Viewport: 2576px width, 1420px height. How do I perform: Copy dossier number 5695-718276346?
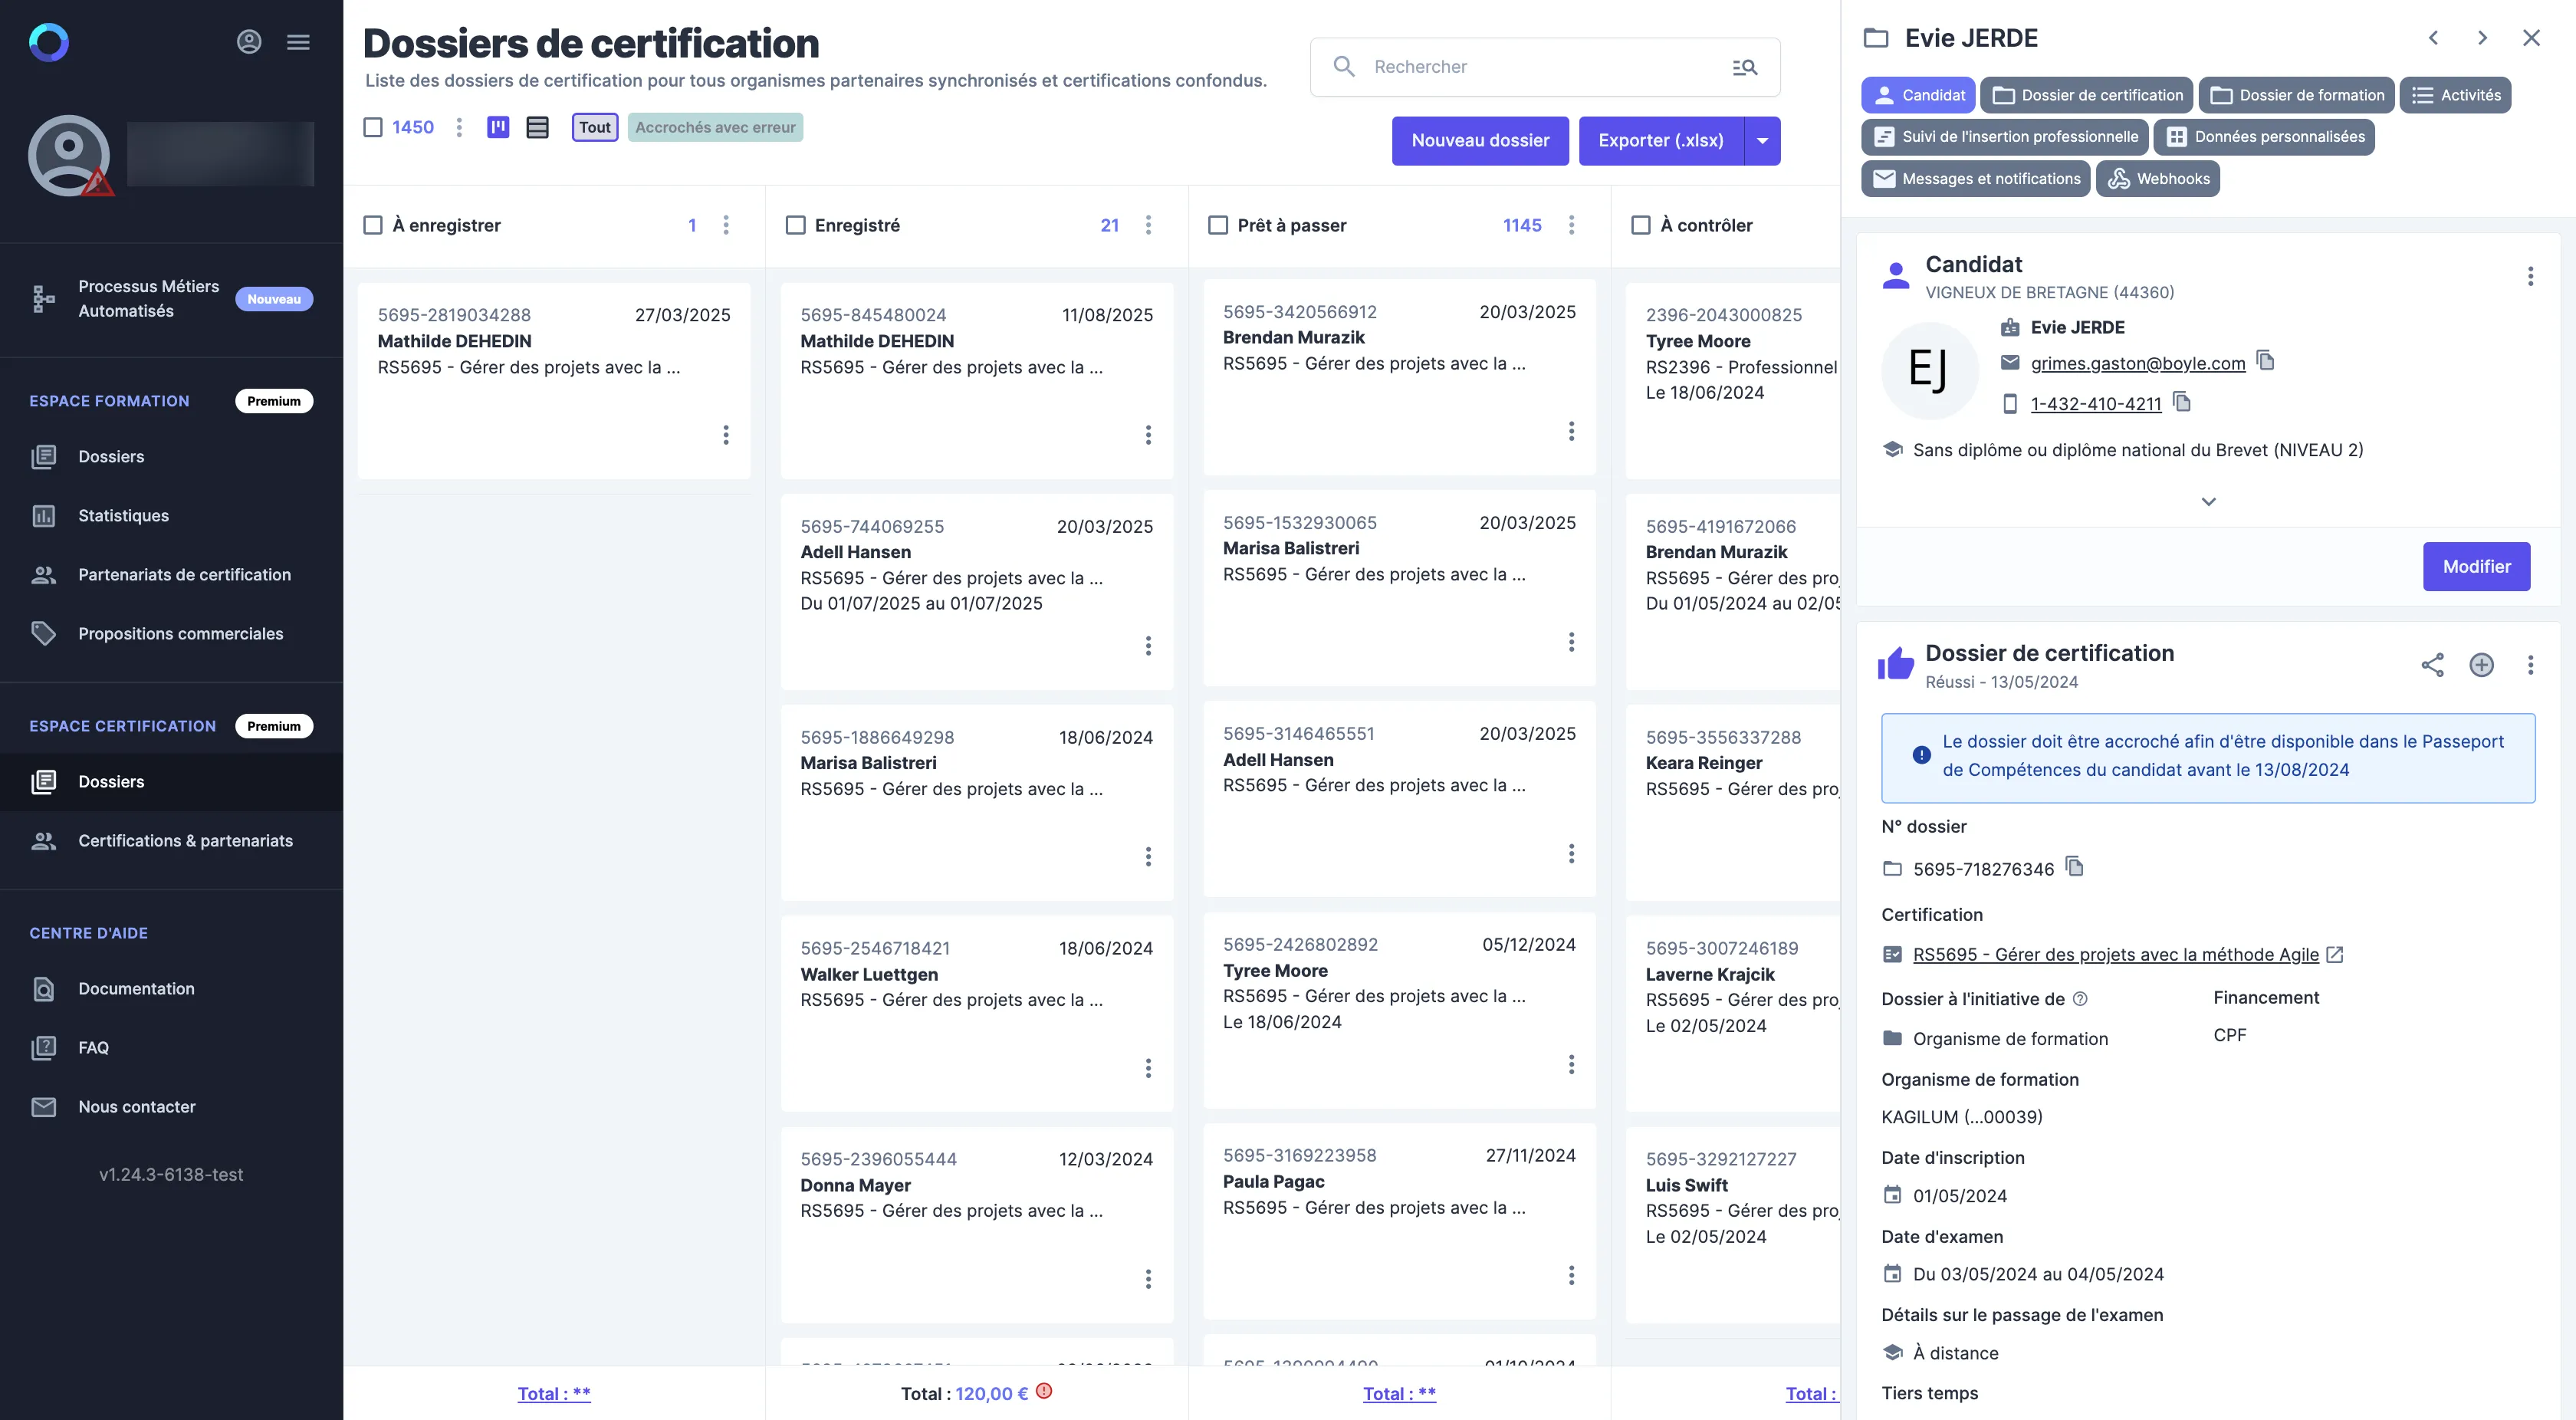point(2075,867)
